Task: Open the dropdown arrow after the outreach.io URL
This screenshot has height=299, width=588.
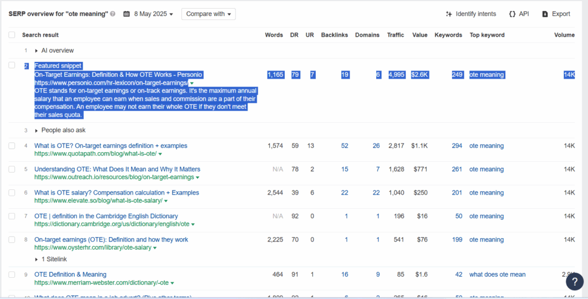Action: point(198,177)
